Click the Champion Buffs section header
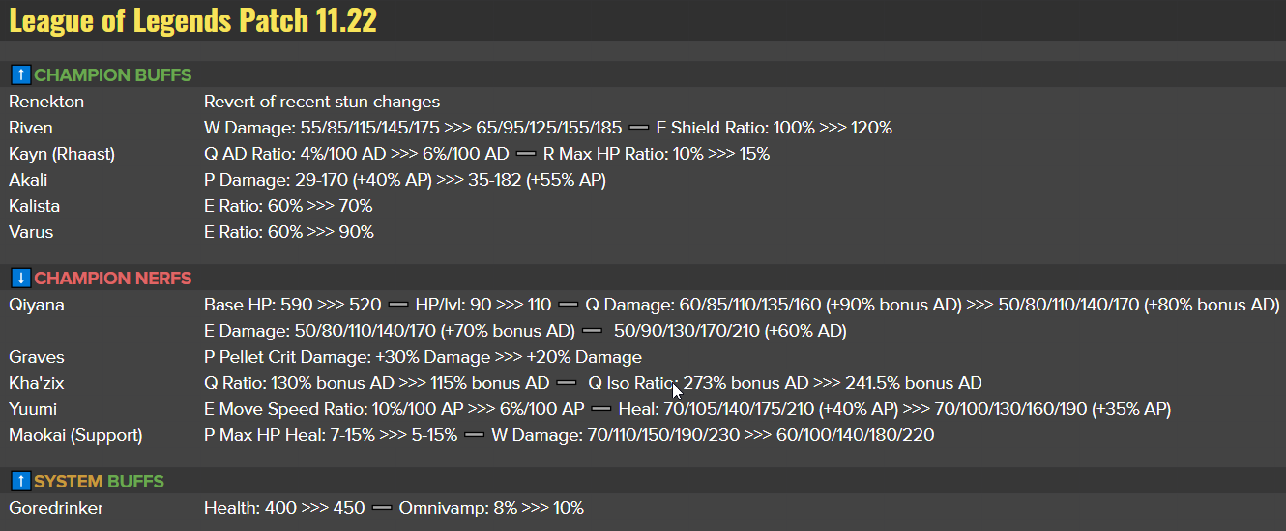 [113, 75]
